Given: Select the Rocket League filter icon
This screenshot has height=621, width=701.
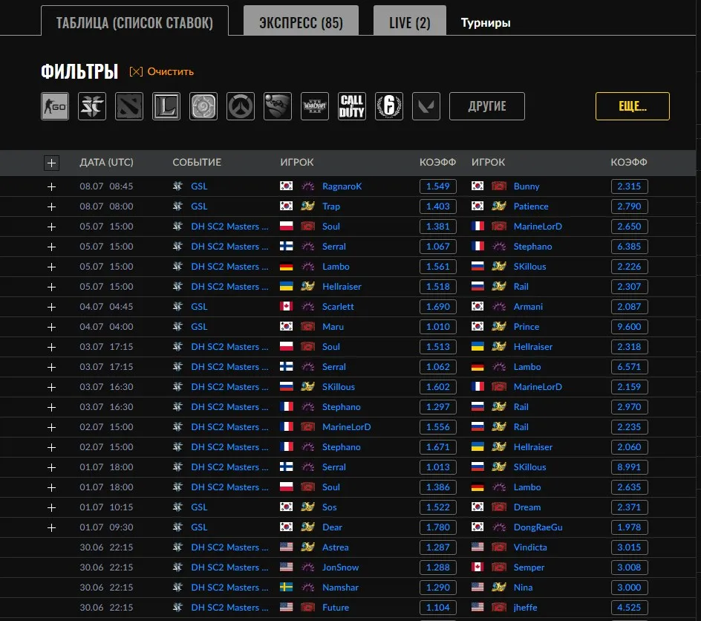Looking at the screenshot, I should point(278,106).
